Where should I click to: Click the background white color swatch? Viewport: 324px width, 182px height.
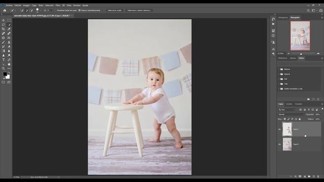(8, 77)
